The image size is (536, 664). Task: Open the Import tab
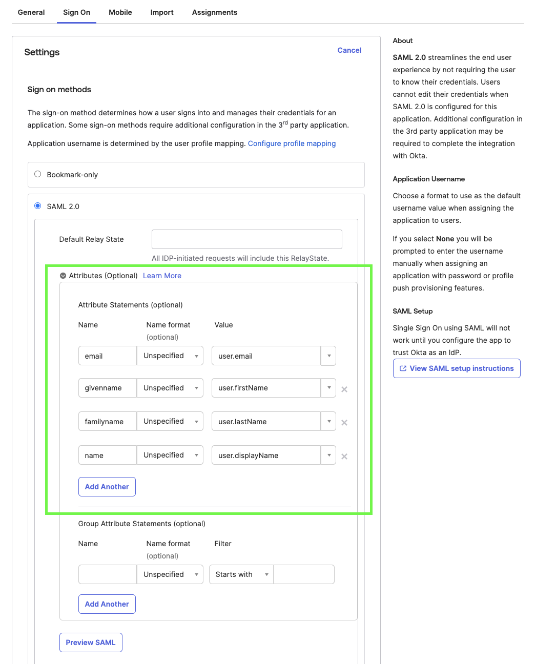click(x=162, y=12)
